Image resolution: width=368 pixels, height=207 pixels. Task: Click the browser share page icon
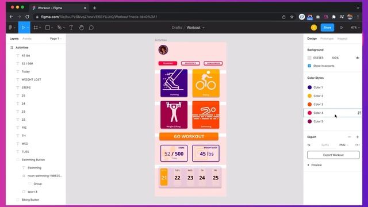point(283,17)
